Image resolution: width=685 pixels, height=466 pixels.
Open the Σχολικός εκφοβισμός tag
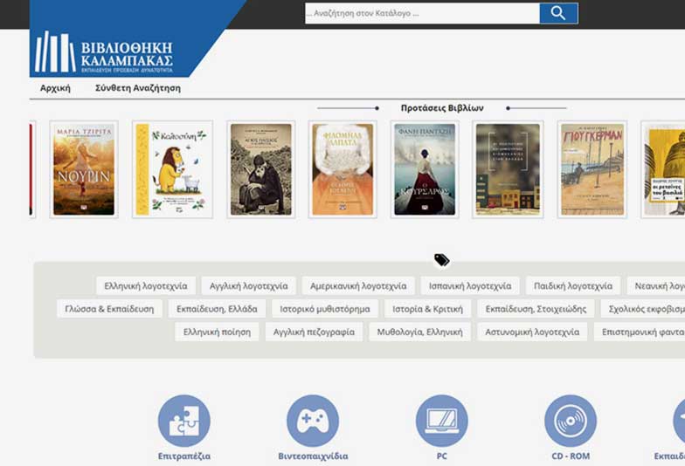643,309
